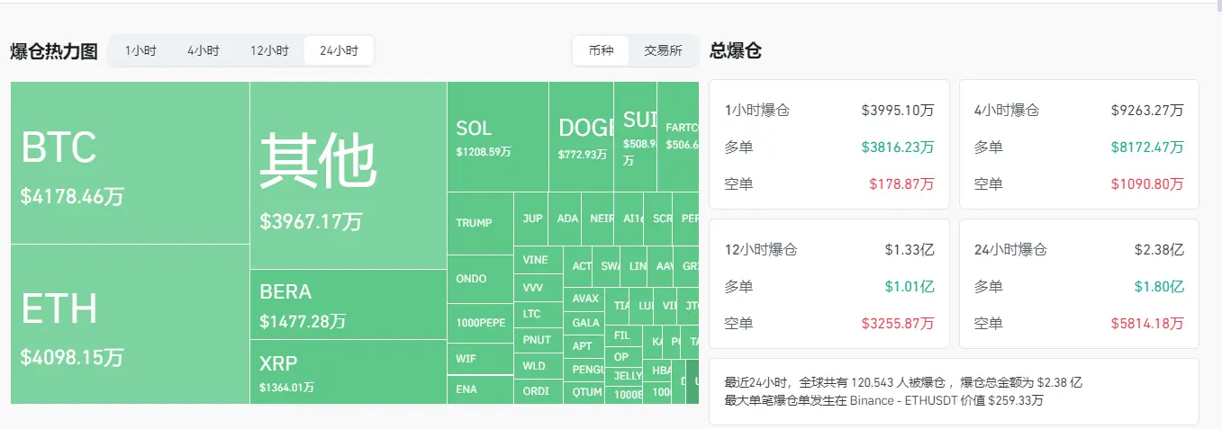1222x429 pixels.
Task: Click the ENA heatmap tile
Action: click(x=480, y=389)
